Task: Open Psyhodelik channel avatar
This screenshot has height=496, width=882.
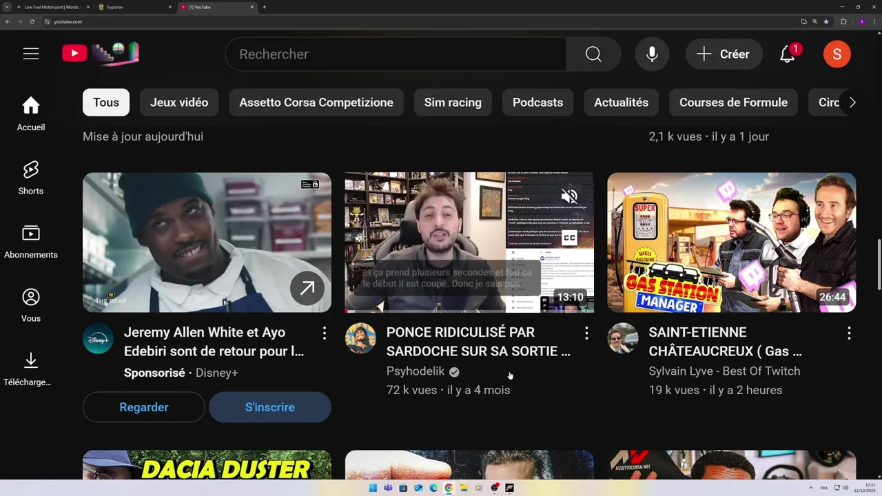Action: click(x=360, y=338)
